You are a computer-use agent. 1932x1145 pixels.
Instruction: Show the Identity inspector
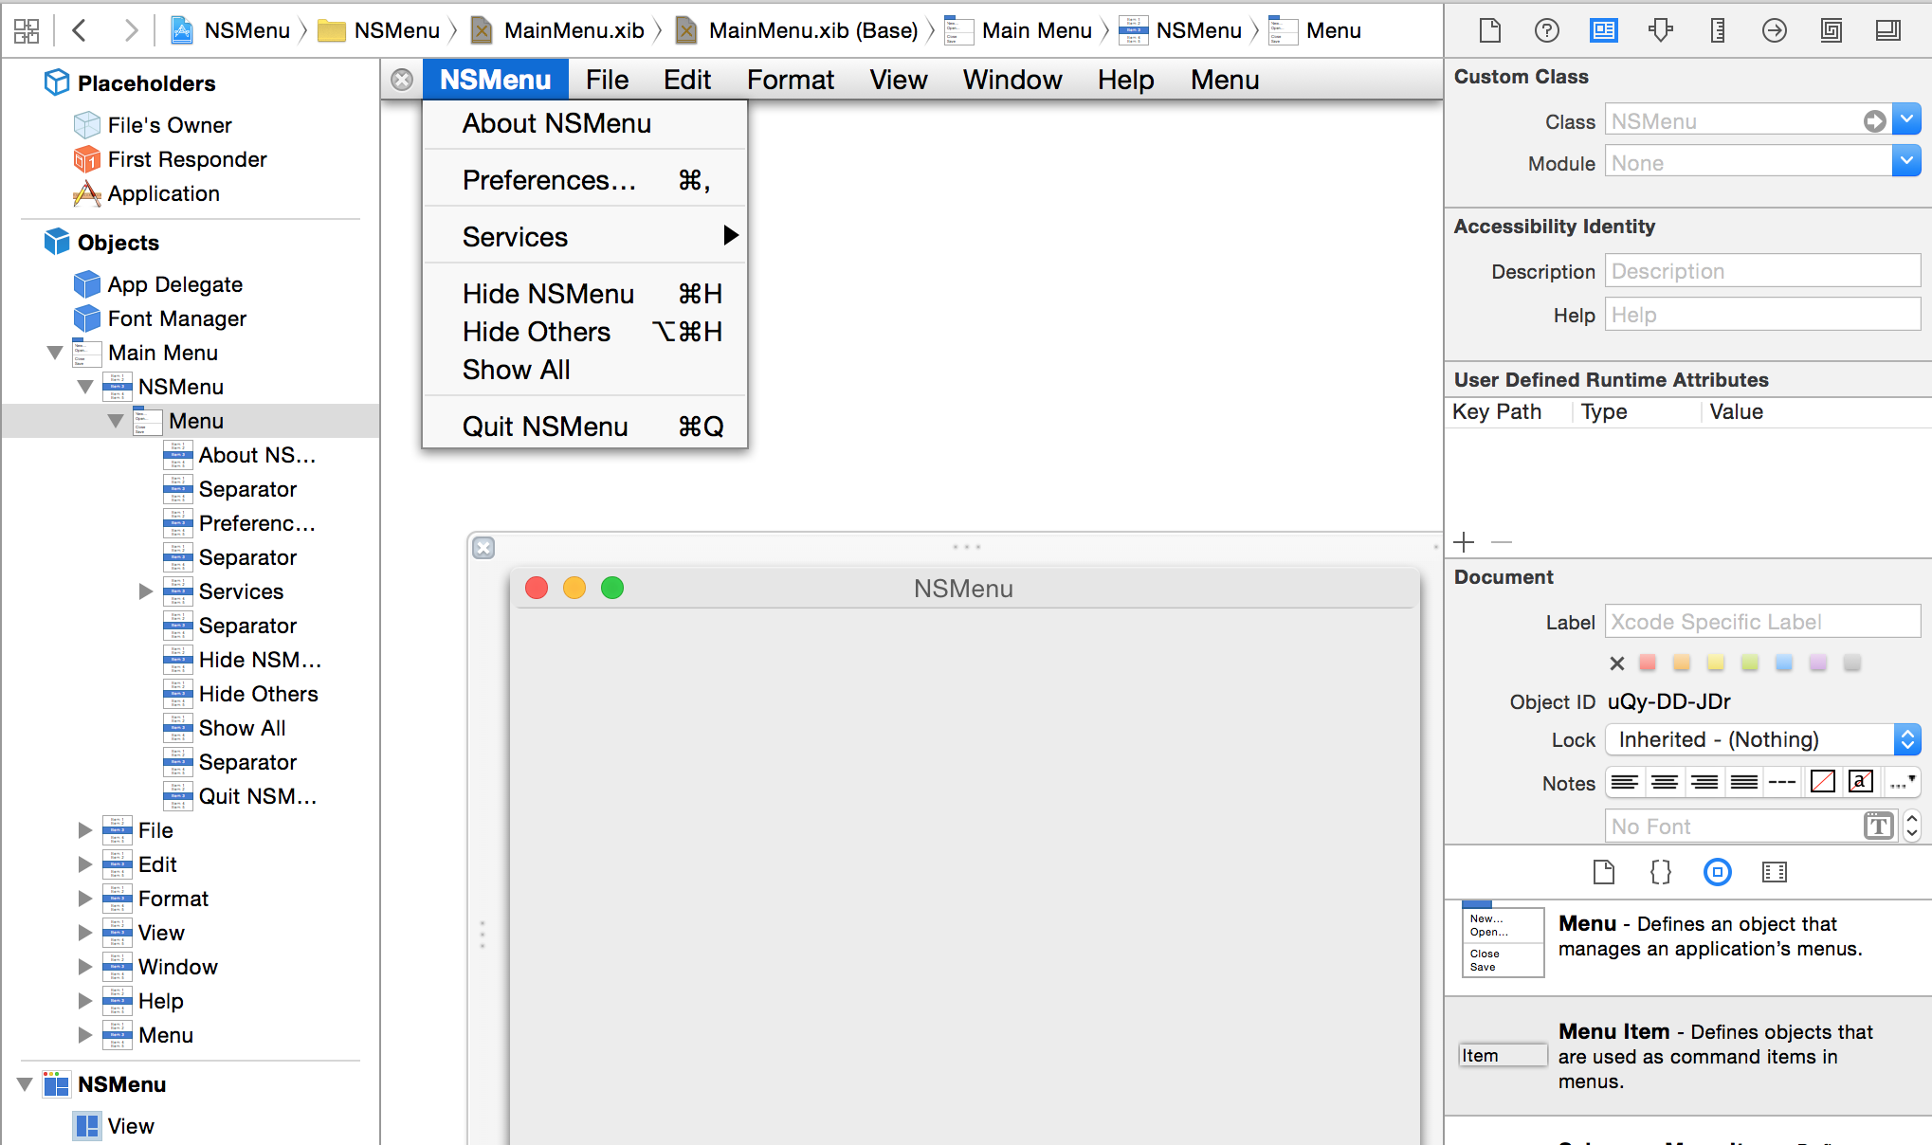(x=1603, y=30)
